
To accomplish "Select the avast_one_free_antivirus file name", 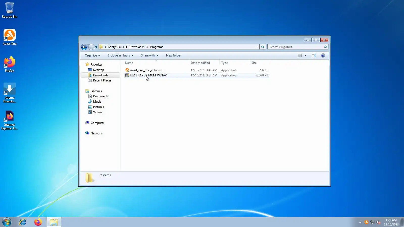I will (x=146, y=70).
